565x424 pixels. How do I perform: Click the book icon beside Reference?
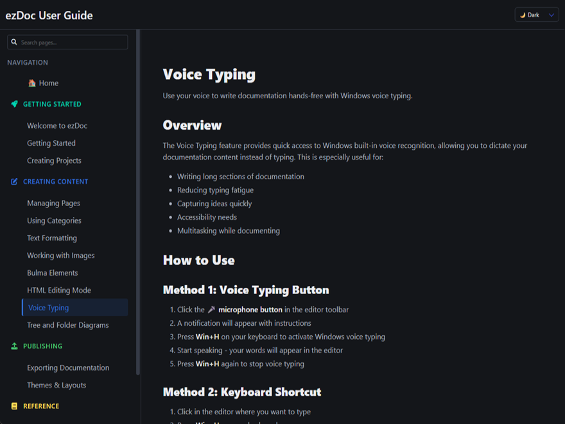(14, 406)
